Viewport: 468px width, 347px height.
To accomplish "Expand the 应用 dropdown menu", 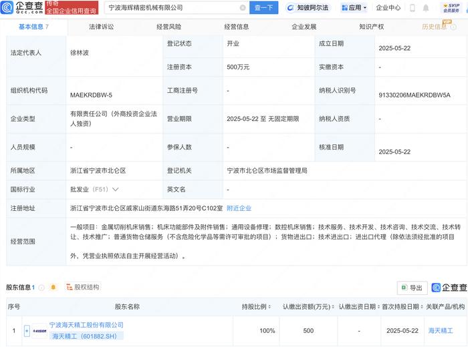I will 354,8.
